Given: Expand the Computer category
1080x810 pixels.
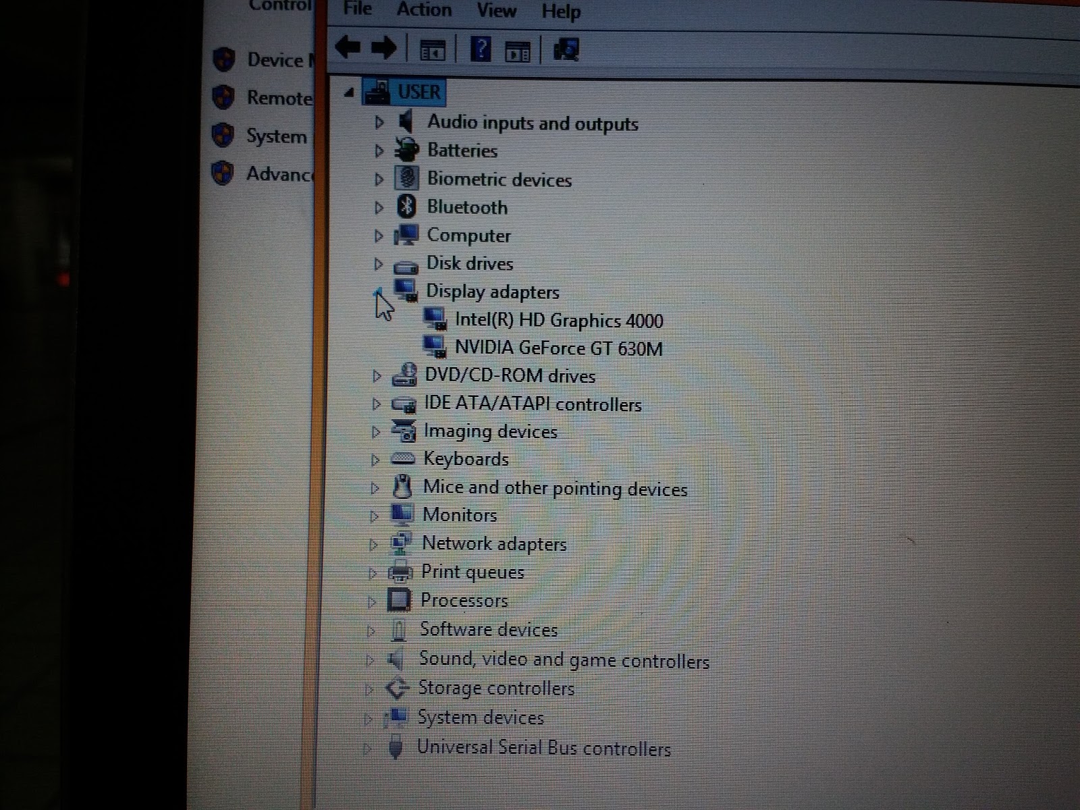Looking at the screenshot, I should coord(379,236).
